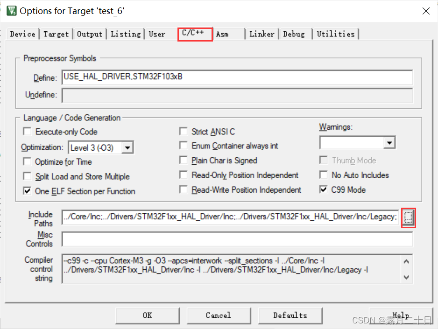Open the Optimization level dropdown

pyautogui.click(x=127, y=147)
